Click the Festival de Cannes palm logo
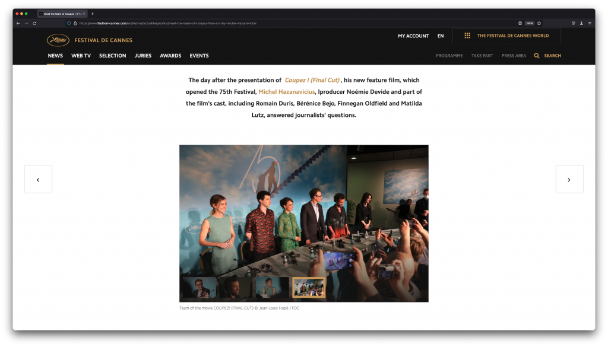Image resolution: width=608 pixels, height=347 pixels. (58, 40)
